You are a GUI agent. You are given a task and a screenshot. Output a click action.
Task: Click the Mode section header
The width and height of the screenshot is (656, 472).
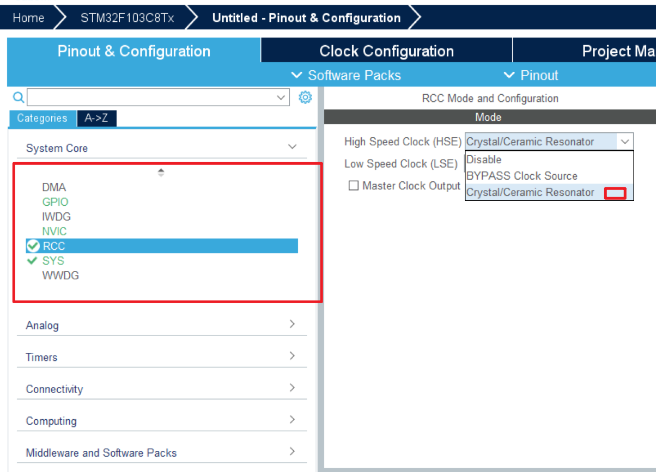click(488, 117)
